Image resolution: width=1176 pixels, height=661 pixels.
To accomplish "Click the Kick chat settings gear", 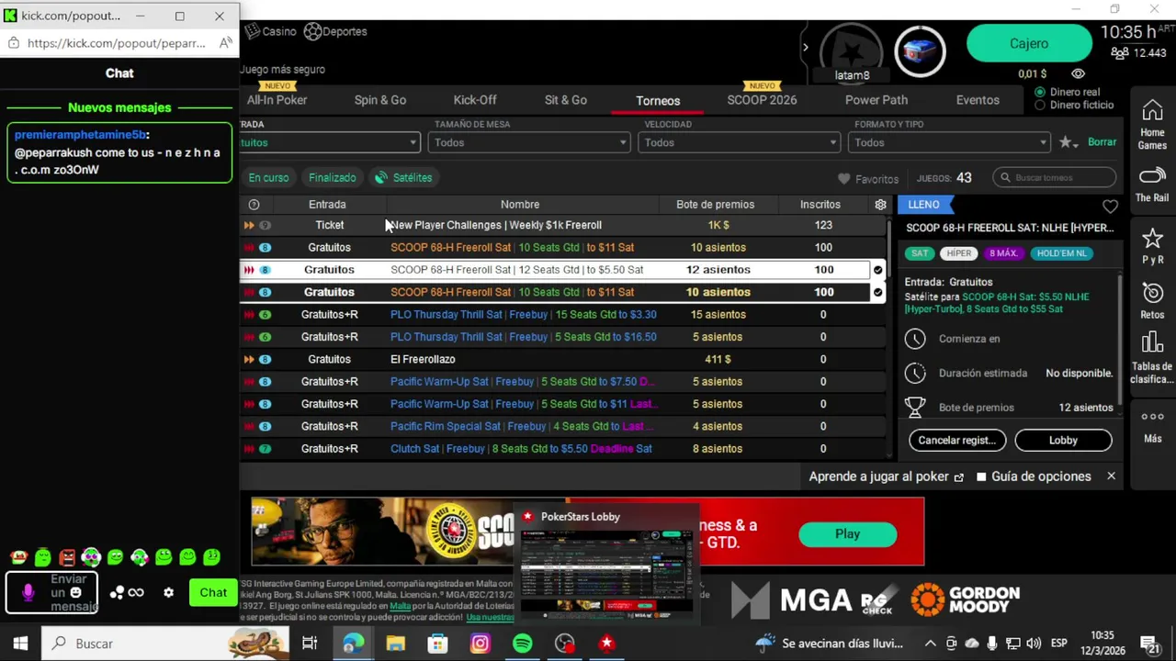I will coord(168,593).
